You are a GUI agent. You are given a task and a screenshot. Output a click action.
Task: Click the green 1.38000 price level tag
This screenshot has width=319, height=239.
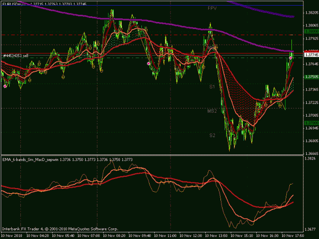(311, 31)
